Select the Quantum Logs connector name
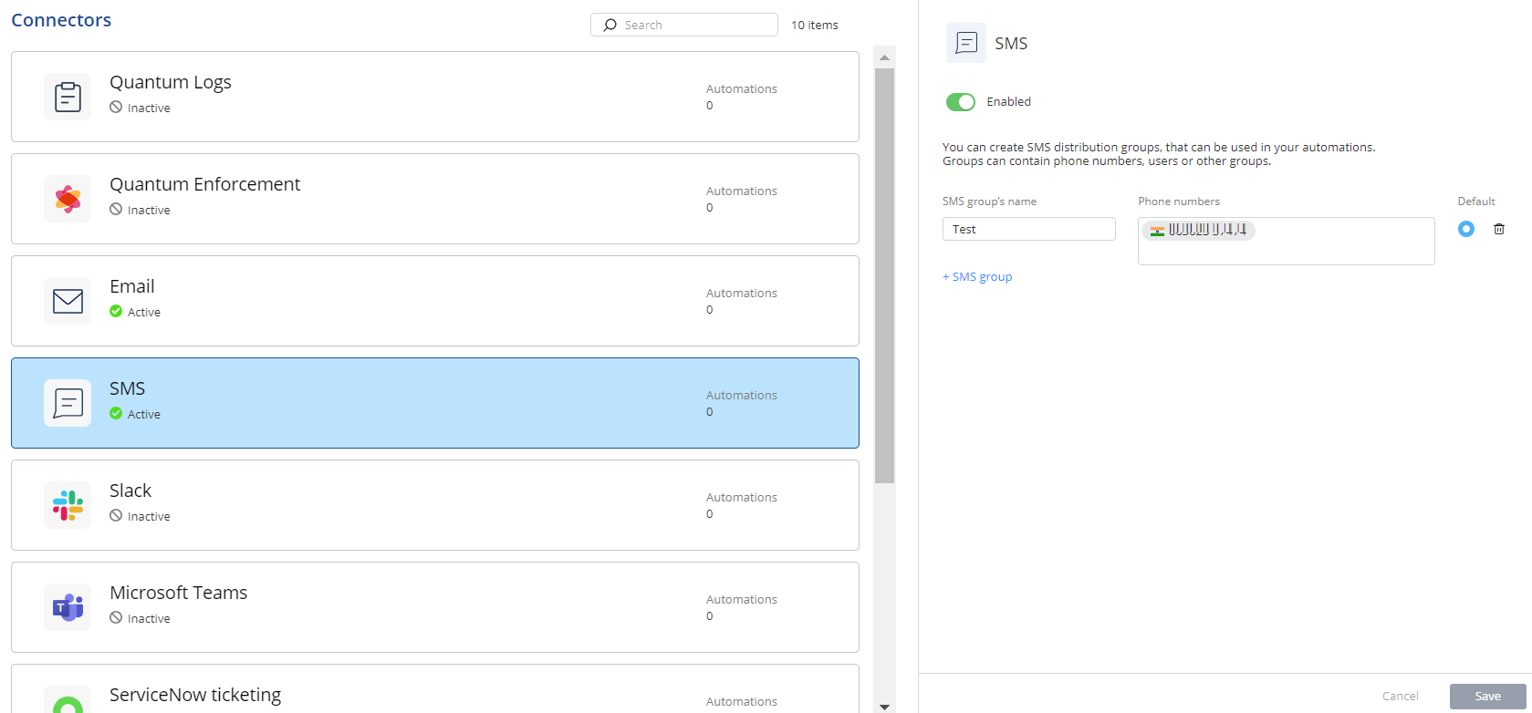1532x713 pixels. click(171, 82)
